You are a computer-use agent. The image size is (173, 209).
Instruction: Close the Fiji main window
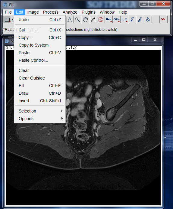[x=163, y=3]
